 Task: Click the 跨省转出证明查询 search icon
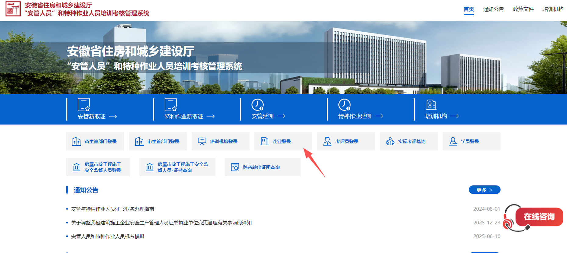point(235,167)
